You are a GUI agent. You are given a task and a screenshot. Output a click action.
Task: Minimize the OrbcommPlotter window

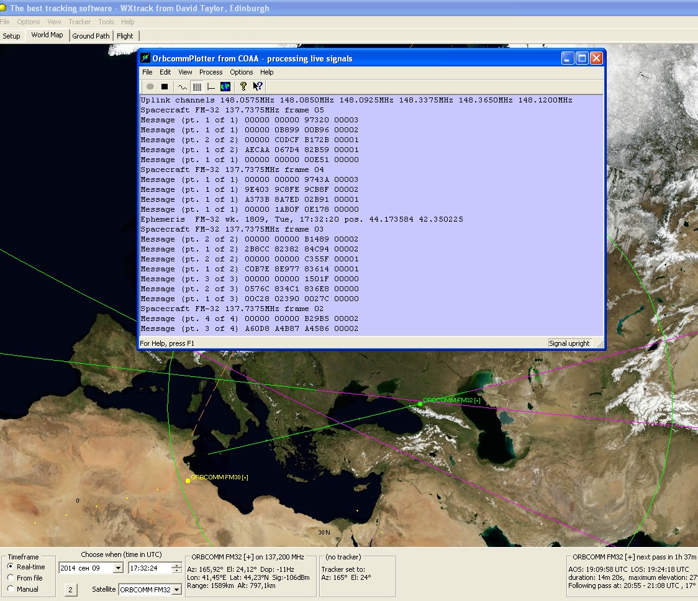(x=568, y=58)
